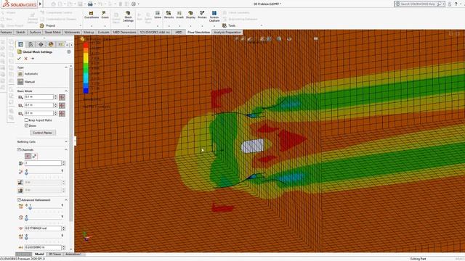Select the 3D Views bottom tab

click(55, 254)
